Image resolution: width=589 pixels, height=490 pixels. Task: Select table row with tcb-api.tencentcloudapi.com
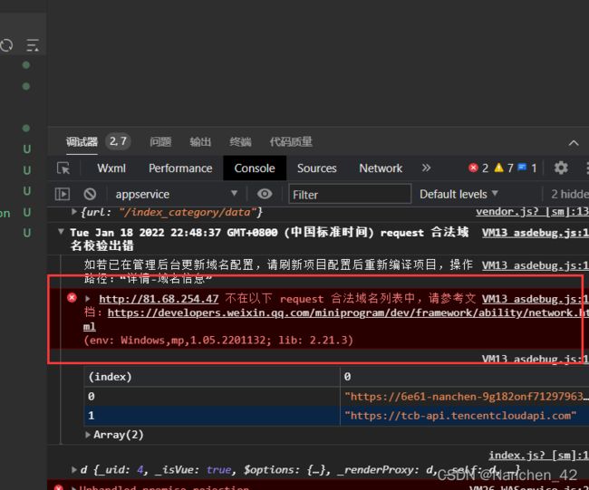[x=336, y=416]
